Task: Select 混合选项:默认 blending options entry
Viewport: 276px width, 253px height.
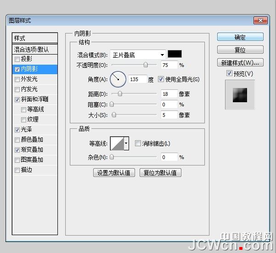Action: click(x=35, y=49)
